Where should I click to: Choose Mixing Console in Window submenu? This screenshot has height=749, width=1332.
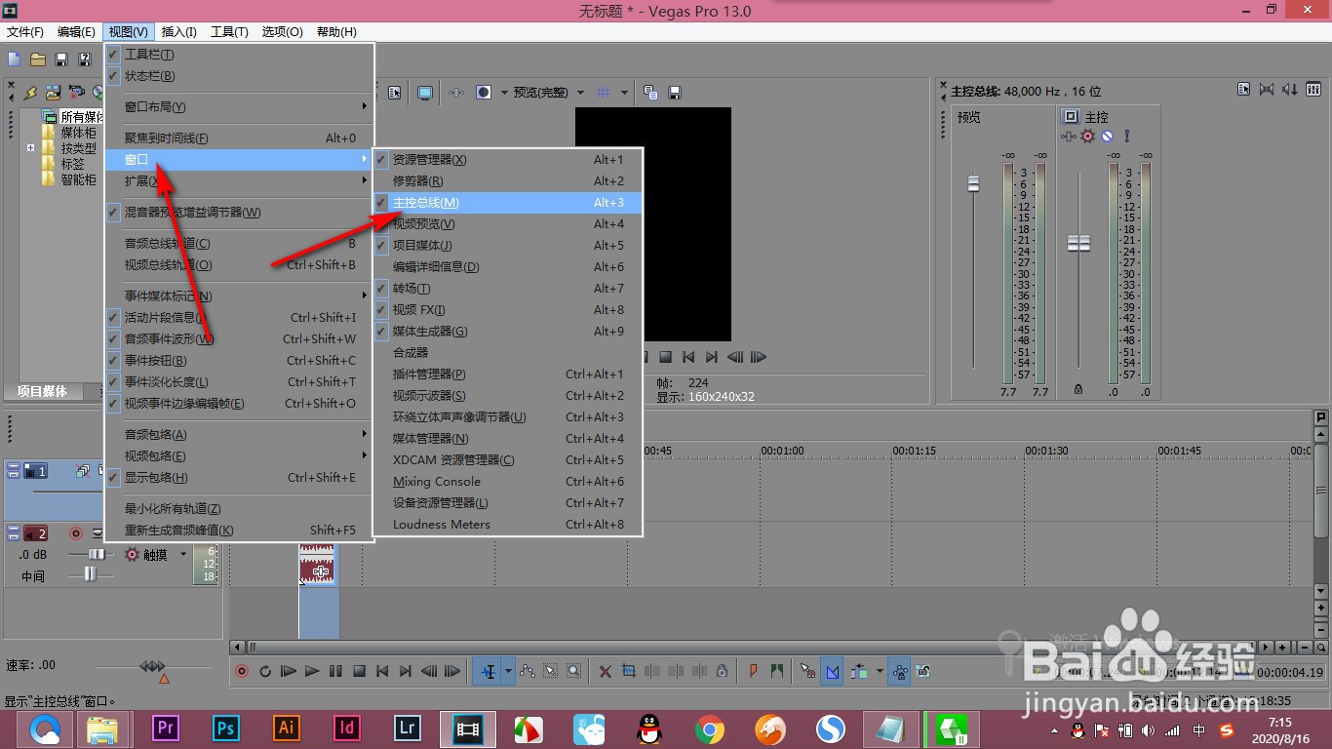coord(507,482)
